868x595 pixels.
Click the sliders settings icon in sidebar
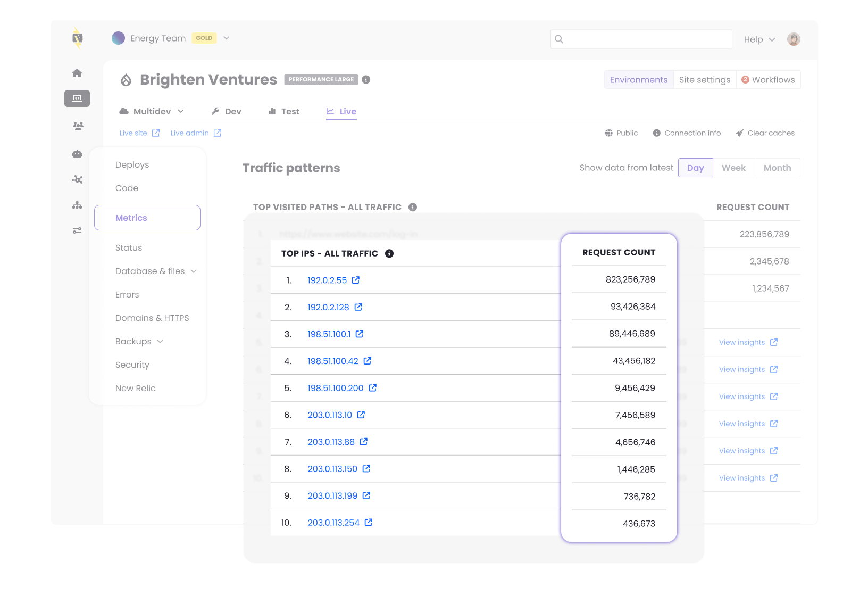(x=77, y=230)
